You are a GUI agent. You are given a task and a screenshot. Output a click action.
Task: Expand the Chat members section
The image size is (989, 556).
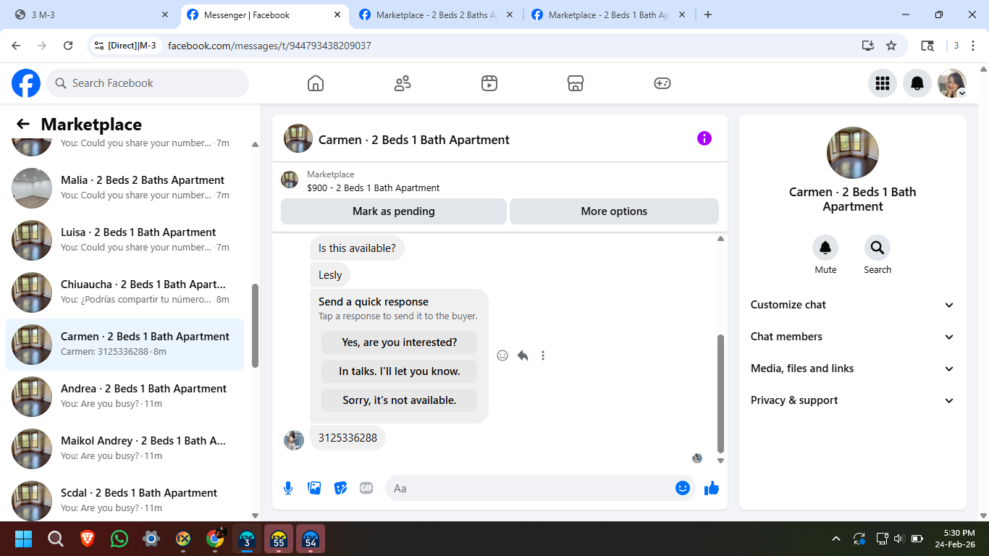(853, 337)
